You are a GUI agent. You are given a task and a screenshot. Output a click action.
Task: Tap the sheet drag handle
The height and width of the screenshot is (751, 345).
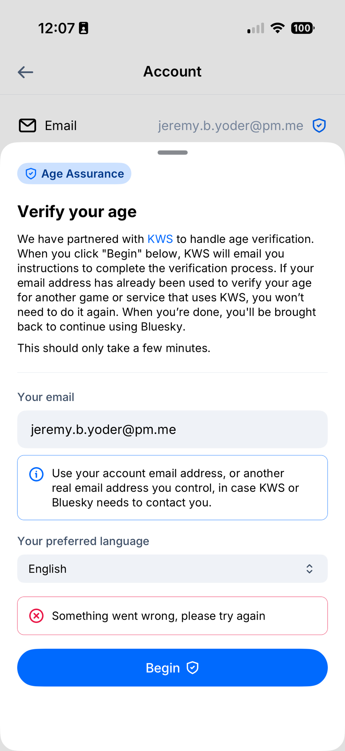pos(172,152)
